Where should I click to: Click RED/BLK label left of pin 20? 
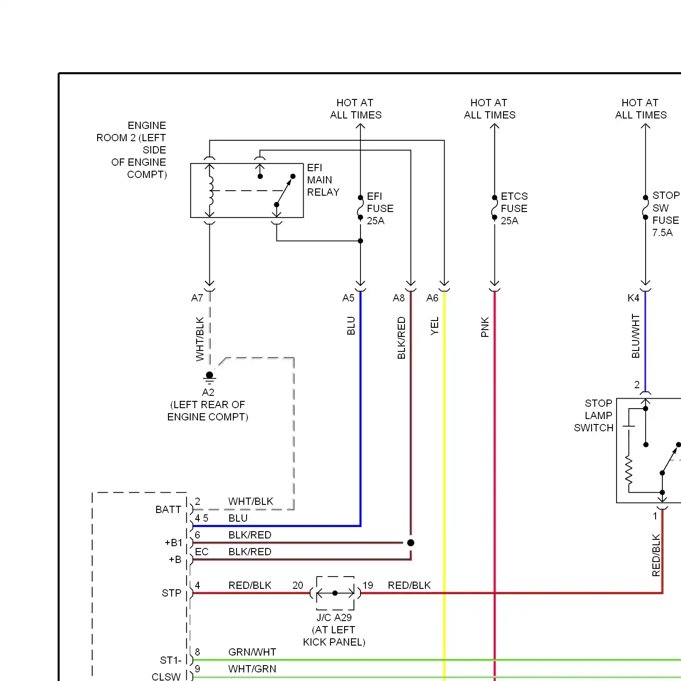pos(250,585)
